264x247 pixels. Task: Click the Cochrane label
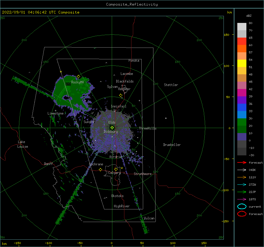click(96, 164)
